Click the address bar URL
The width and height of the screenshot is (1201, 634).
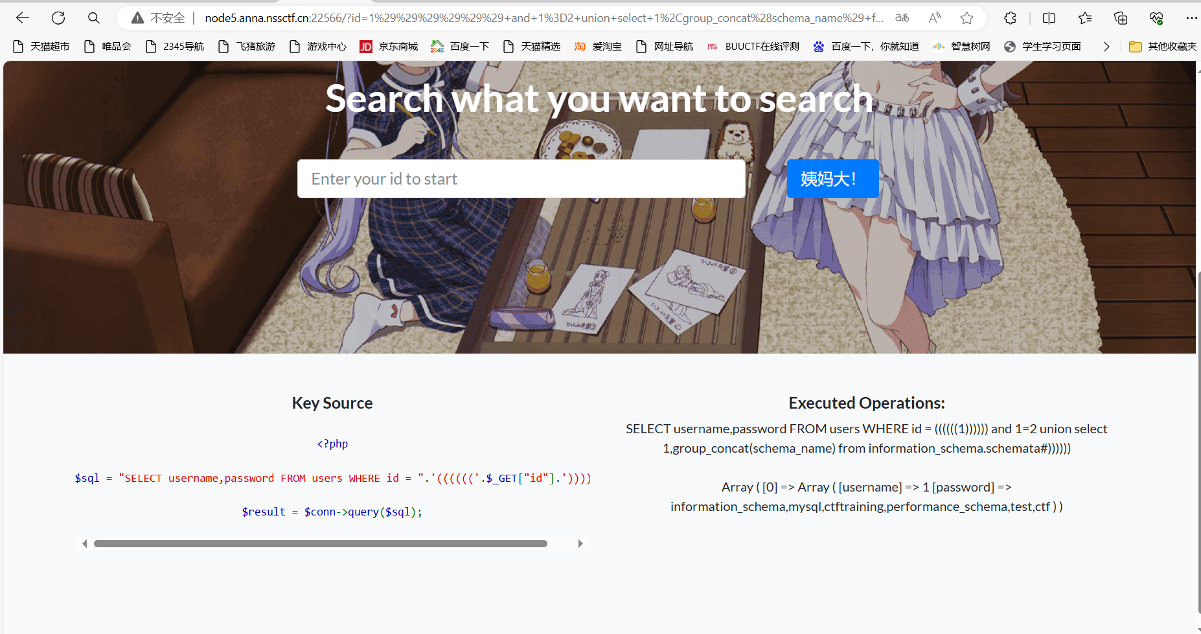(x=544, y=18)
